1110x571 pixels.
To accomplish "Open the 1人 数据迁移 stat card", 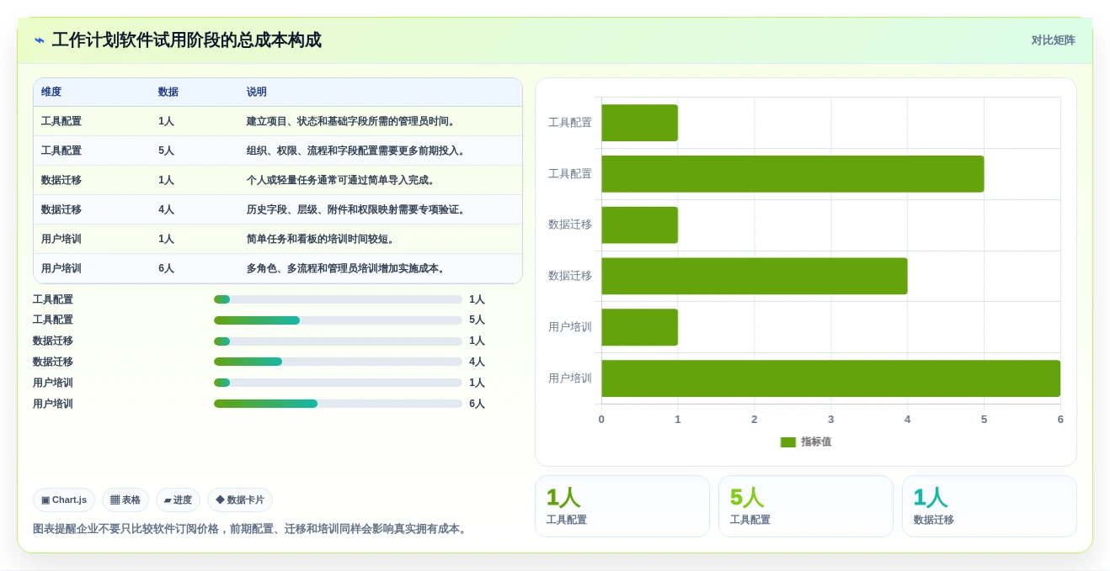I will click(990, 506).
